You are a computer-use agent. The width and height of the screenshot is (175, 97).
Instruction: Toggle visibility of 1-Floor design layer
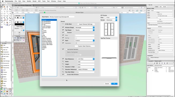point(148,70)
